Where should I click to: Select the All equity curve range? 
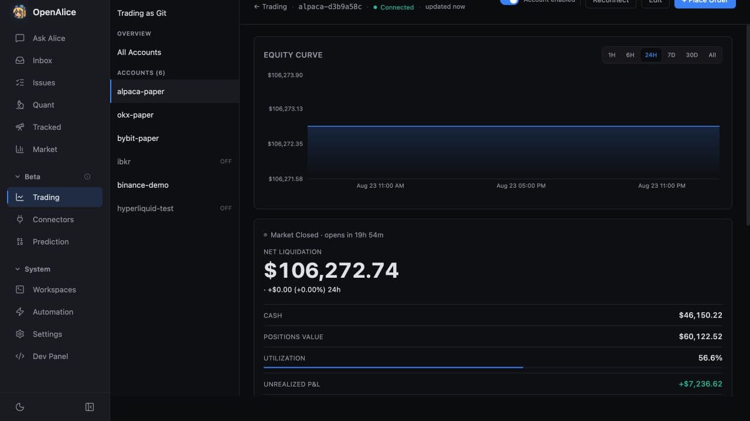(712, 55)
